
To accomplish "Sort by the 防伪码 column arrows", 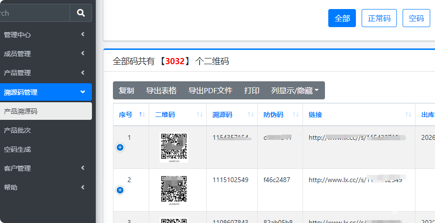I will pyautogui.click(x=296, y=115).
